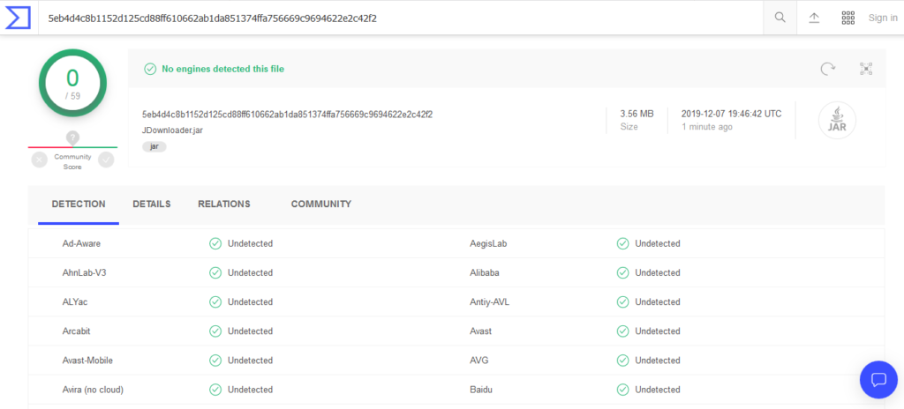
Task: Click the Undetected check icon for Avast
Action: coord(622,331)
